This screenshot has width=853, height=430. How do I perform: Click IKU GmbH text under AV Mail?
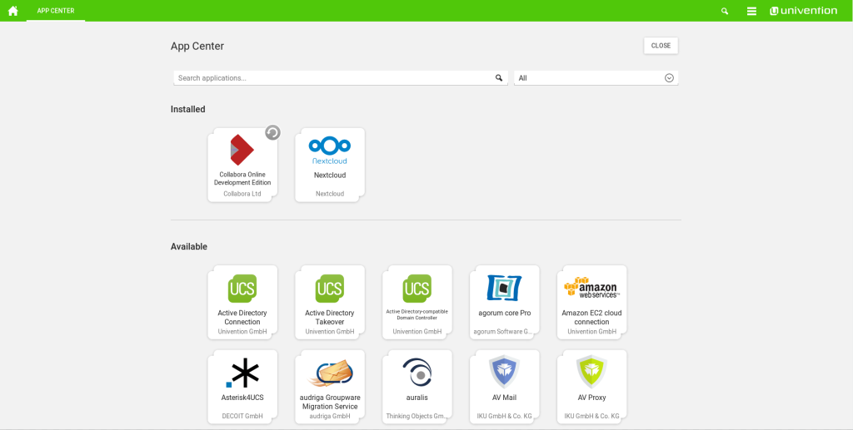click(504, 417)
